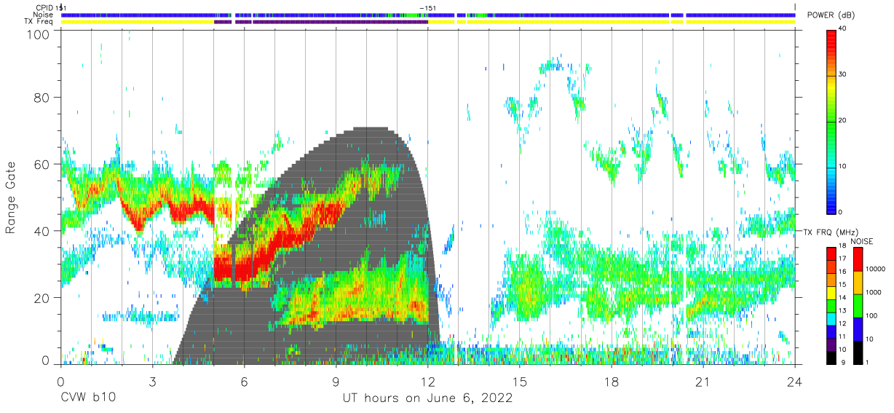Click the green middle of the POWER colorbar

click(x=831, y=121)
